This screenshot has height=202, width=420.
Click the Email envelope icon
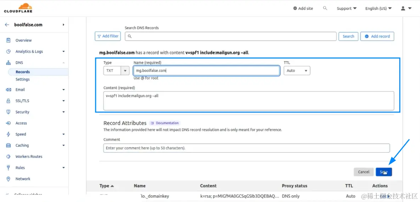pyautogui.click(x=8, y=90)
